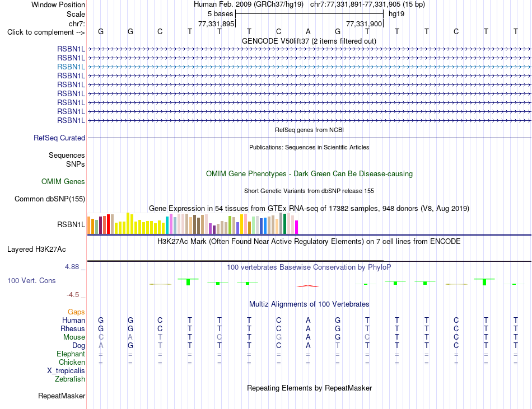Image resolution: width=532 pixels, height=409 pixels.
Task: Click the RefSeq Curated track label
Action: click(59, 138)
